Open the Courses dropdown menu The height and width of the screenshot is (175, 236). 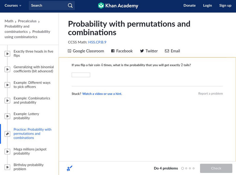coord(13,6)
